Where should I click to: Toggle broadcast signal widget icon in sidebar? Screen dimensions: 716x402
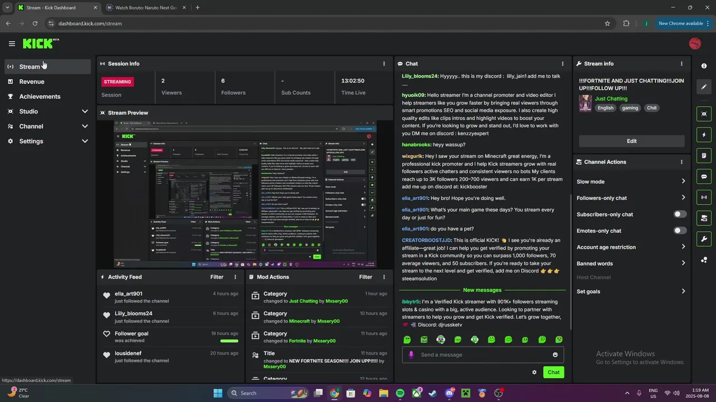click(704, 197)
